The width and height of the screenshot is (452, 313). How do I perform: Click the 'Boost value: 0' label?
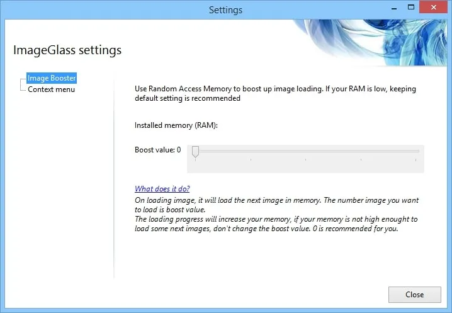click(x=157, y=150)
